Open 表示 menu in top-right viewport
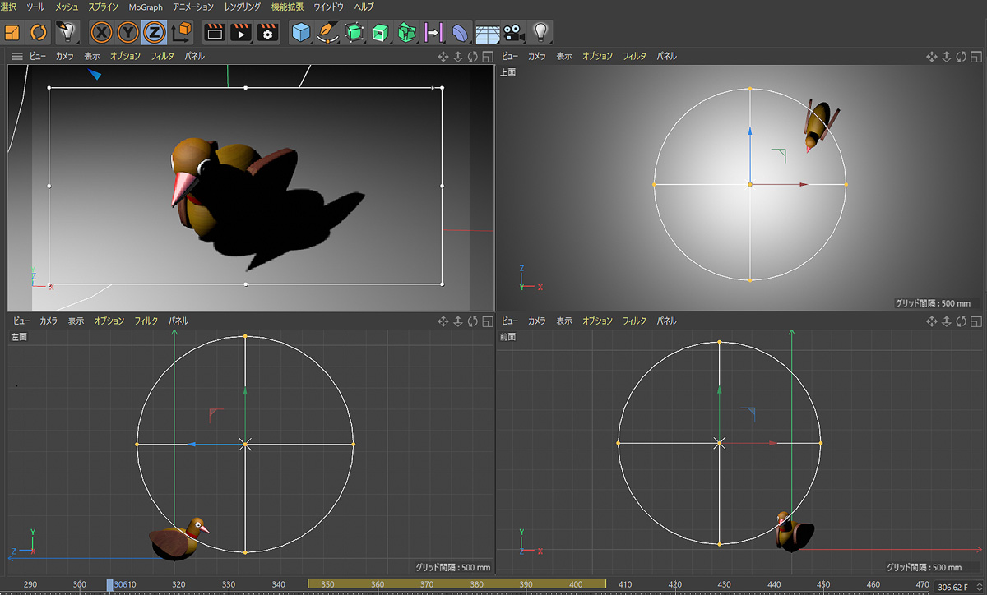The height and width of the screenshot is (595, 987). (564, 57)
